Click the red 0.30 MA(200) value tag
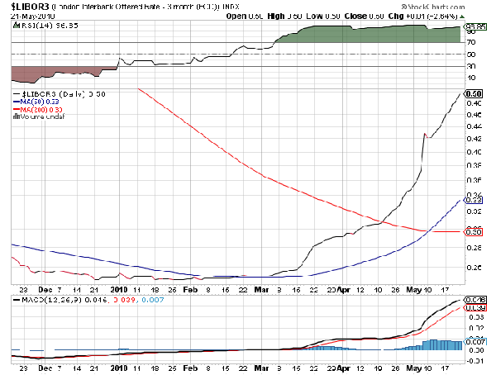This screenshot has width=496, height=375. [474, 232]
